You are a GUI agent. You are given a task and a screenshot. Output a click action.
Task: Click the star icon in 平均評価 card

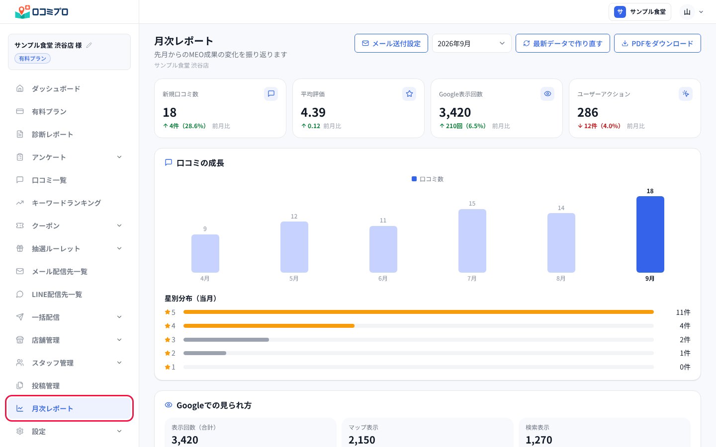pos(409,93)
